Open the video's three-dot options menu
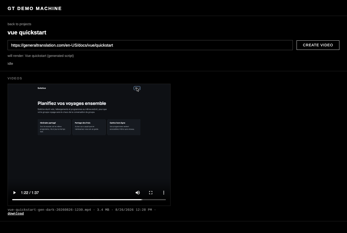347x233 pixels. click(164, 193)
